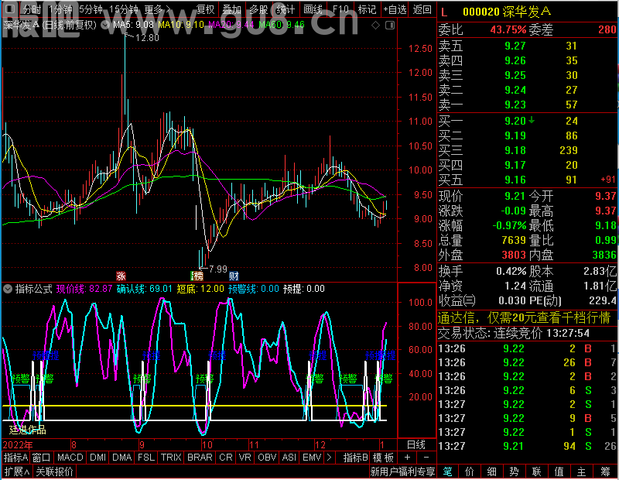Add the stock via +自选
619x480 pixels.
coord(395,9)
